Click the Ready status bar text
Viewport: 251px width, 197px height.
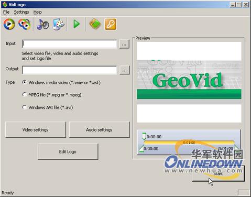tap(8, 193)
